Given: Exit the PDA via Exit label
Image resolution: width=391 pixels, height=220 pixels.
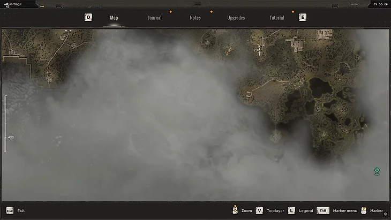Looking at the screenshot, I should coord(21,211).
